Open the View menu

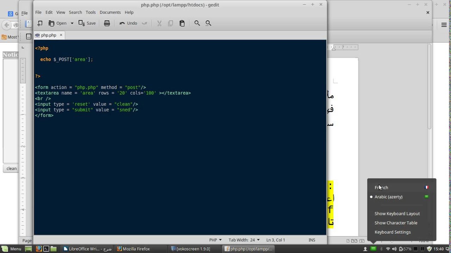pos(61,12)
